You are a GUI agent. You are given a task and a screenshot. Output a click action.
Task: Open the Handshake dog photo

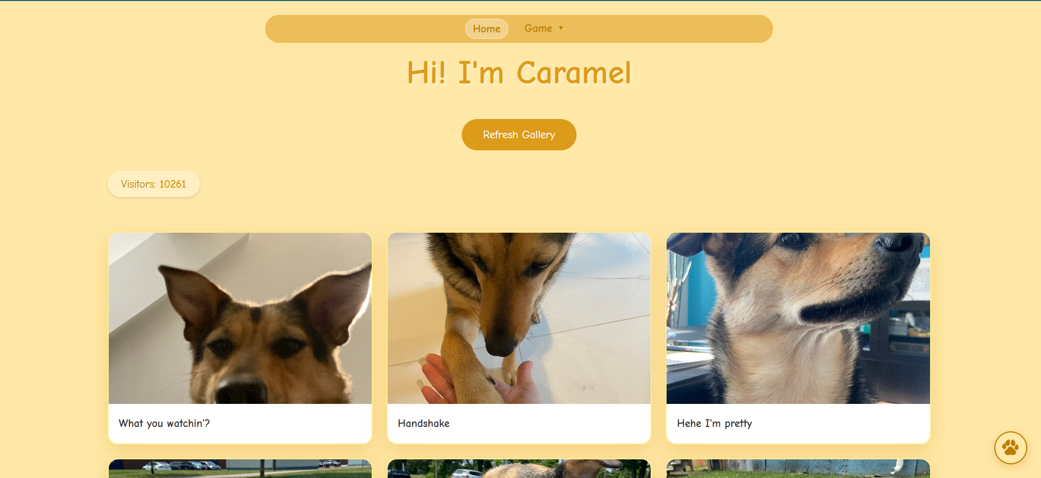point(519,318)
